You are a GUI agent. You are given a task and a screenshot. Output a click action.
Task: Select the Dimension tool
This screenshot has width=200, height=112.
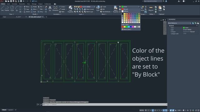pos(55,8)
